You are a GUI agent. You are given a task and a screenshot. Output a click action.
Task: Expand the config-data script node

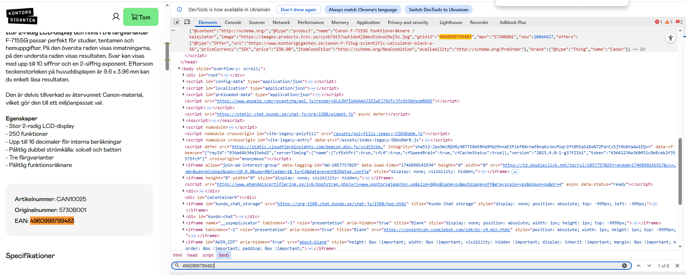(x=184, y=81)
